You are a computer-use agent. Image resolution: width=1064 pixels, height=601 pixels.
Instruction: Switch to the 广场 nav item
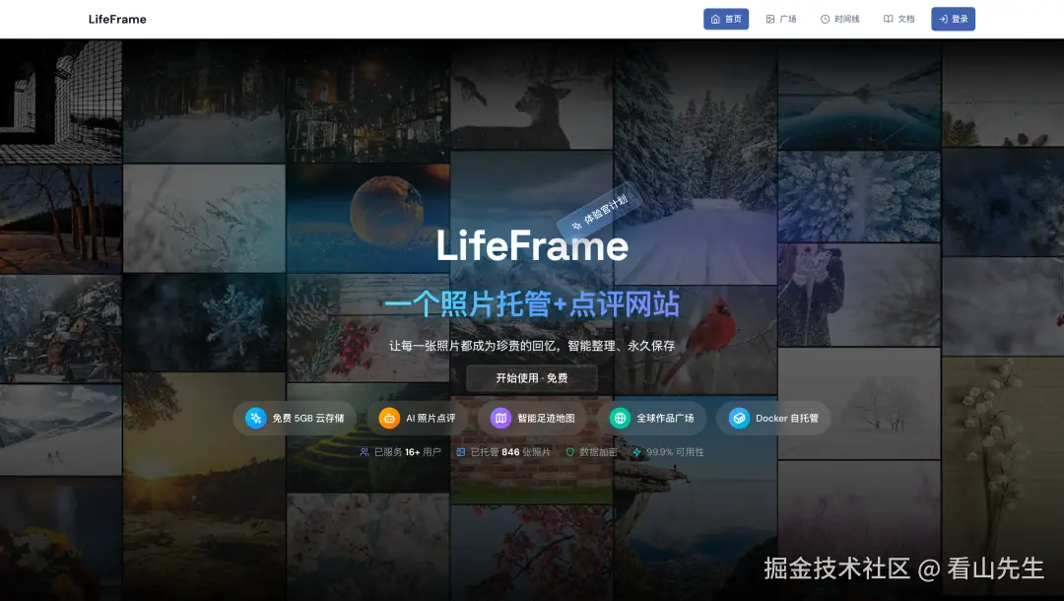point(781,19)
